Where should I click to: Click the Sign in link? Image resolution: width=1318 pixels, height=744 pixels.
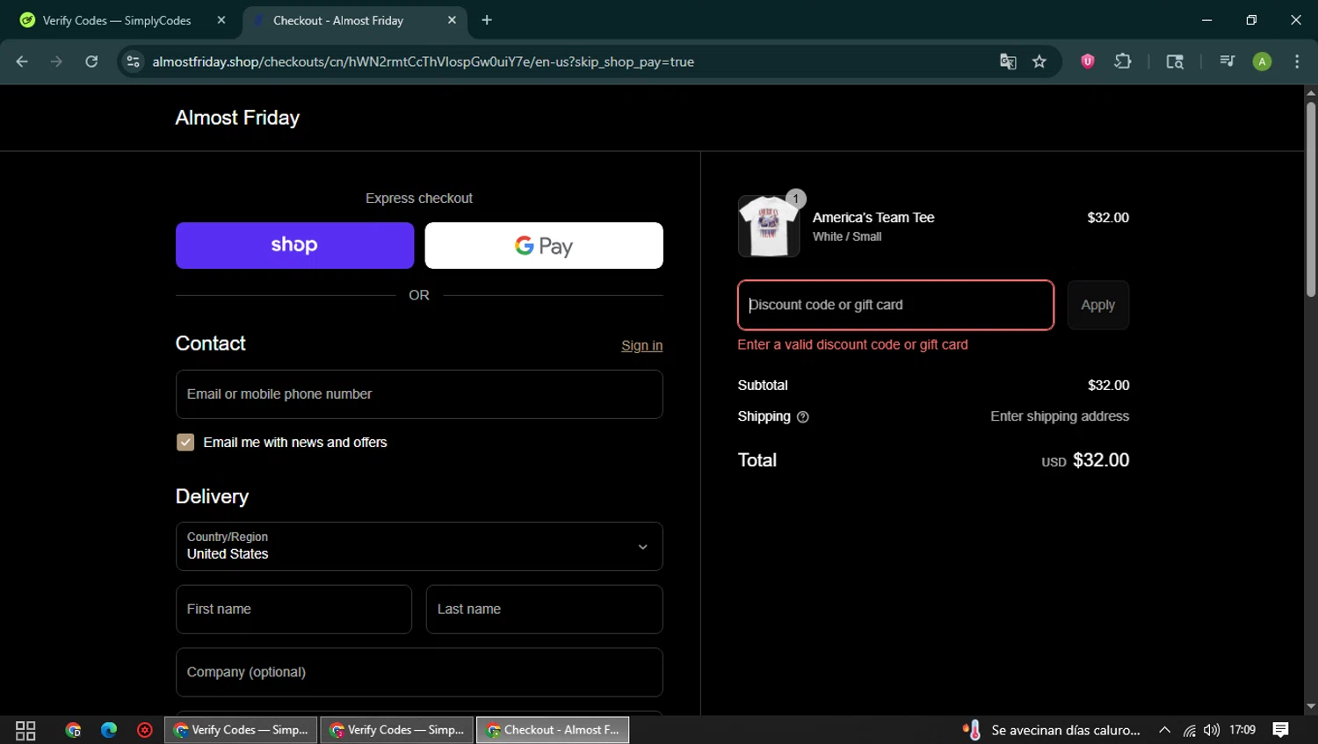pos(641,346)
